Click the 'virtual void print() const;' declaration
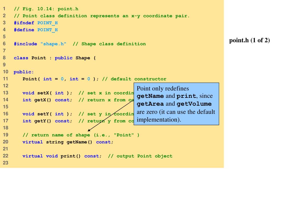Image resolution: width=292 pixels, height=219 pixels. [62, 156]
